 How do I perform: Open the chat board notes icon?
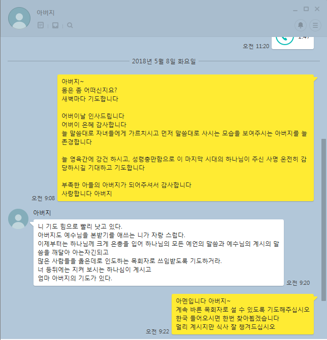(x=41, y=25)
